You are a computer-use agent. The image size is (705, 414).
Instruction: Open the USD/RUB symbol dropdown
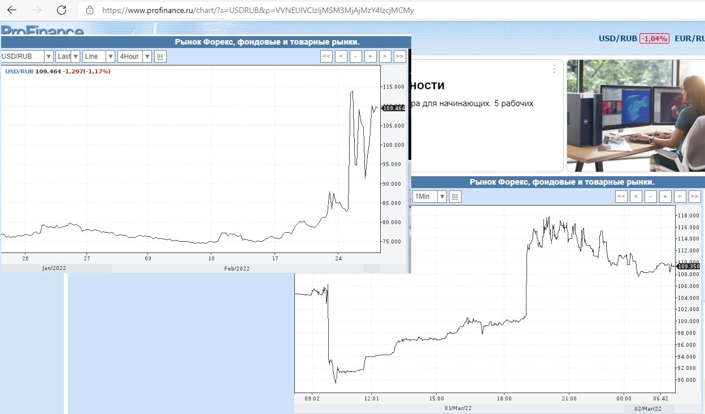27,56
